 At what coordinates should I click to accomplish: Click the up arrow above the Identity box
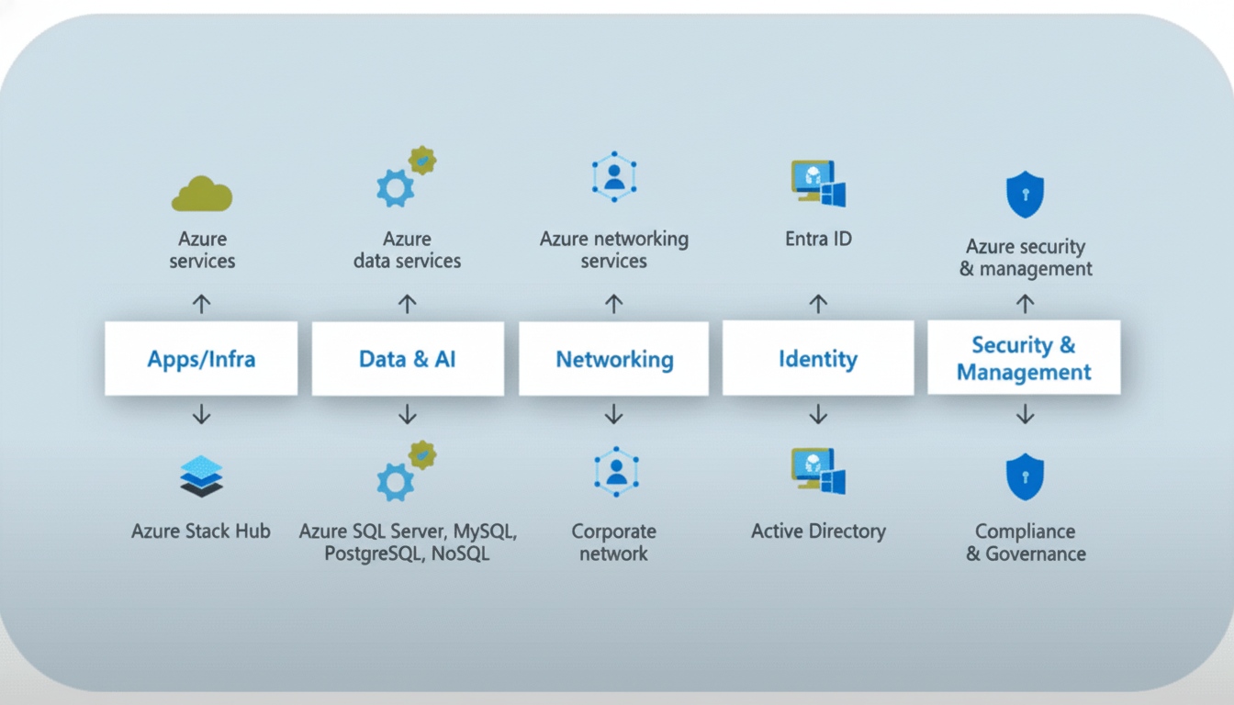pyautogui.click(x=818, y=303)
